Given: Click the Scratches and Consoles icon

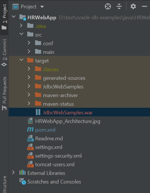Looking at the screenshot, I should tap(23, 181).
